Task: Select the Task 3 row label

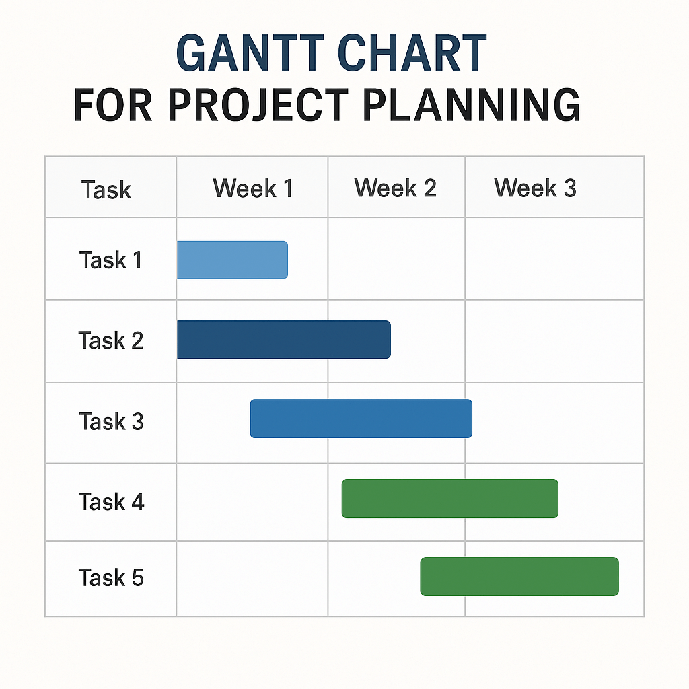Action: coord(111,421)
